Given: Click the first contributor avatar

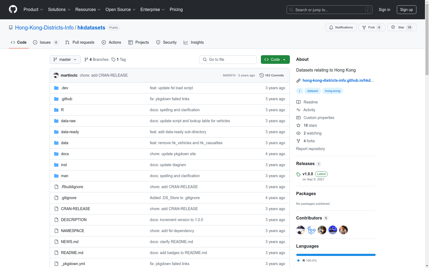Looking at the screenshot, I should pyautogui.click(x=301, y=230).
